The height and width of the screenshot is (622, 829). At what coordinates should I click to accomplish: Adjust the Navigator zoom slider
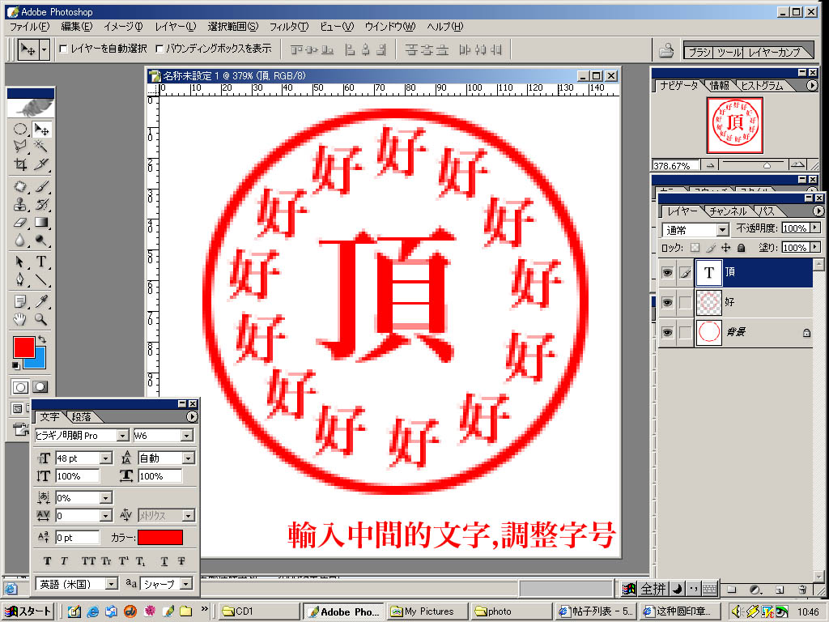coord(767,165)
